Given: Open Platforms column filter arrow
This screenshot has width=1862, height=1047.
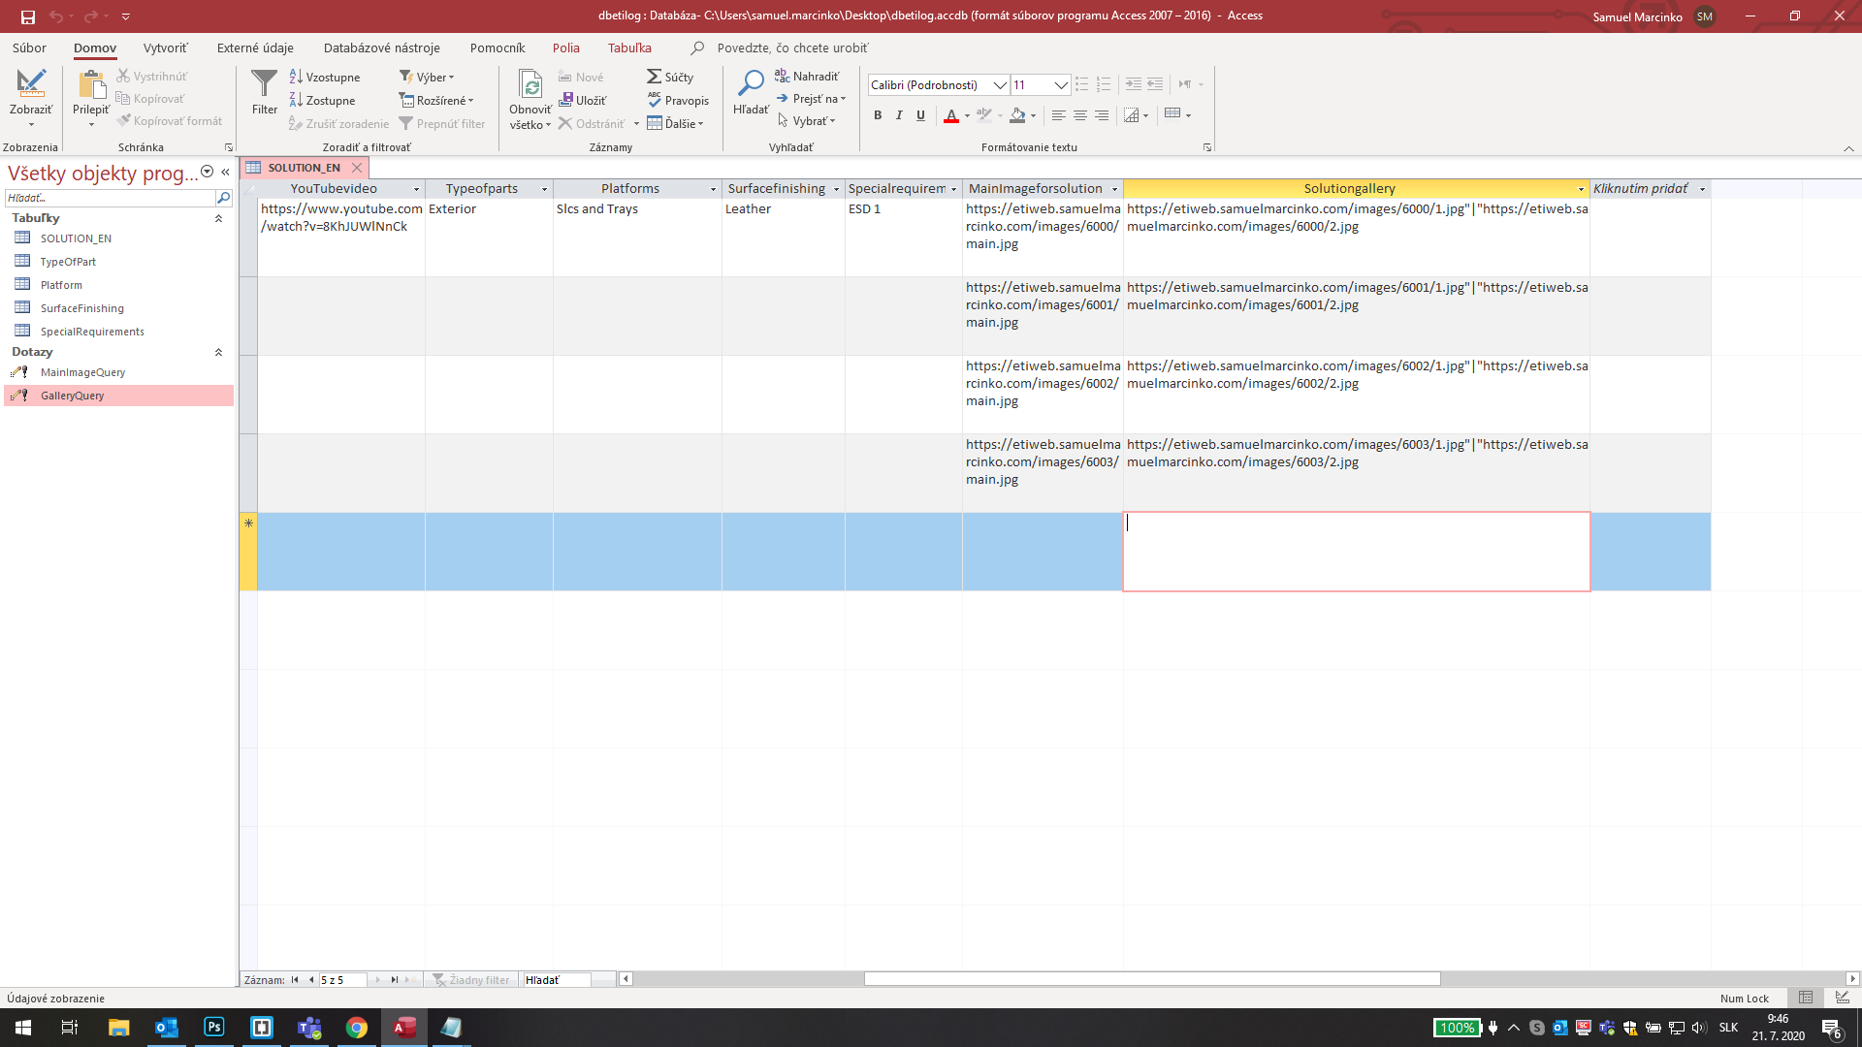Looking at the screenshot, I should 713,189.
